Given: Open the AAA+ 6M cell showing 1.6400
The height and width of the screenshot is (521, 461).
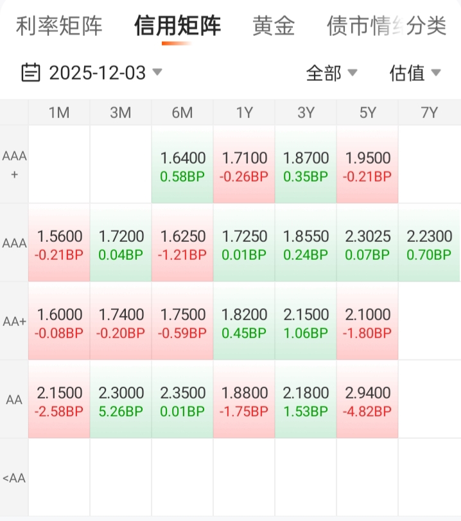Looking at the screenshot, I should [182, 166].
